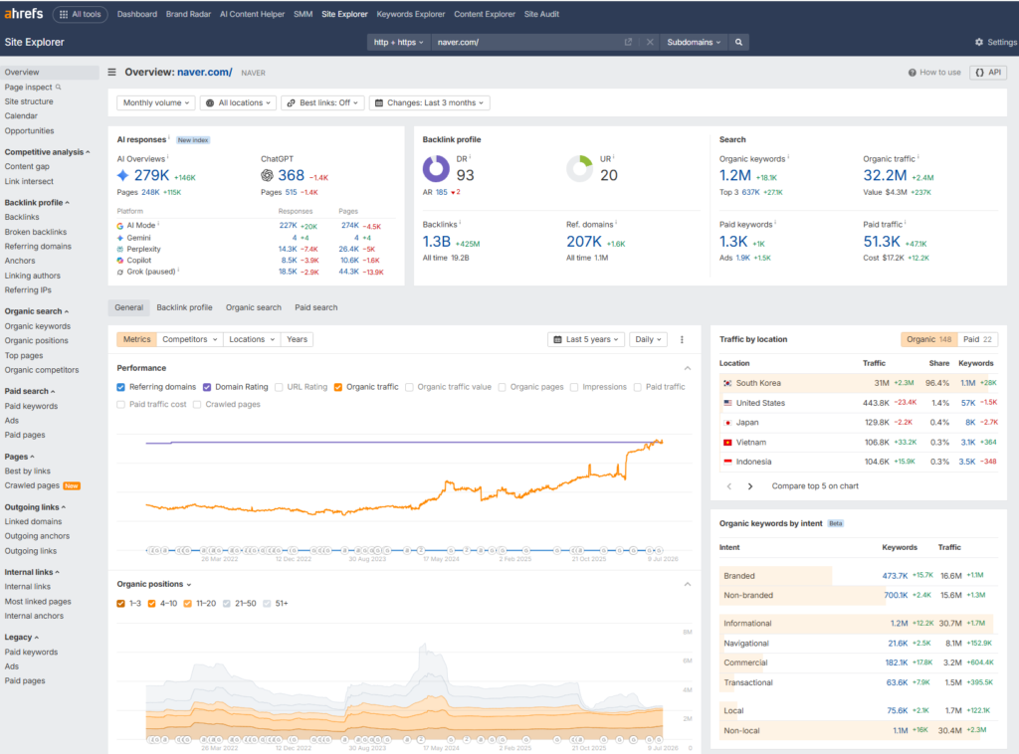1019x754 pixels.
Task: Switch to the Backlink profile tab
Action: [184, 307]
